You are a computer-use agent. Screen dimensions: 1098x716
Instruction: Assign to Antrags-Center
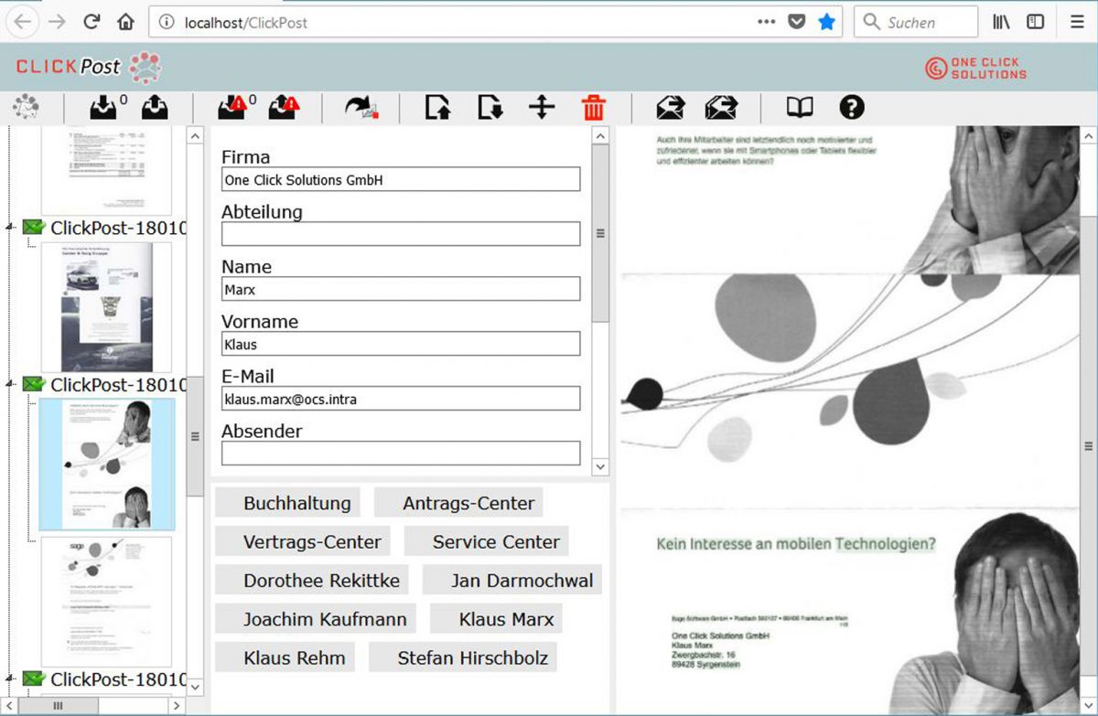pyautogui.click(x=458, y=502)
